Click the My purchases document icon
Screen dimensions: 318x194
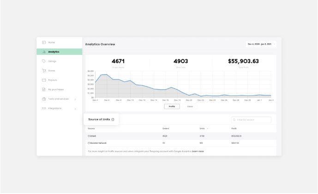tap(44, 89)
